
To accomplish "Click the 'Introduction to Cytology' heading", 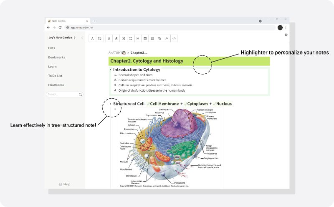I will (x=137, y=70).
